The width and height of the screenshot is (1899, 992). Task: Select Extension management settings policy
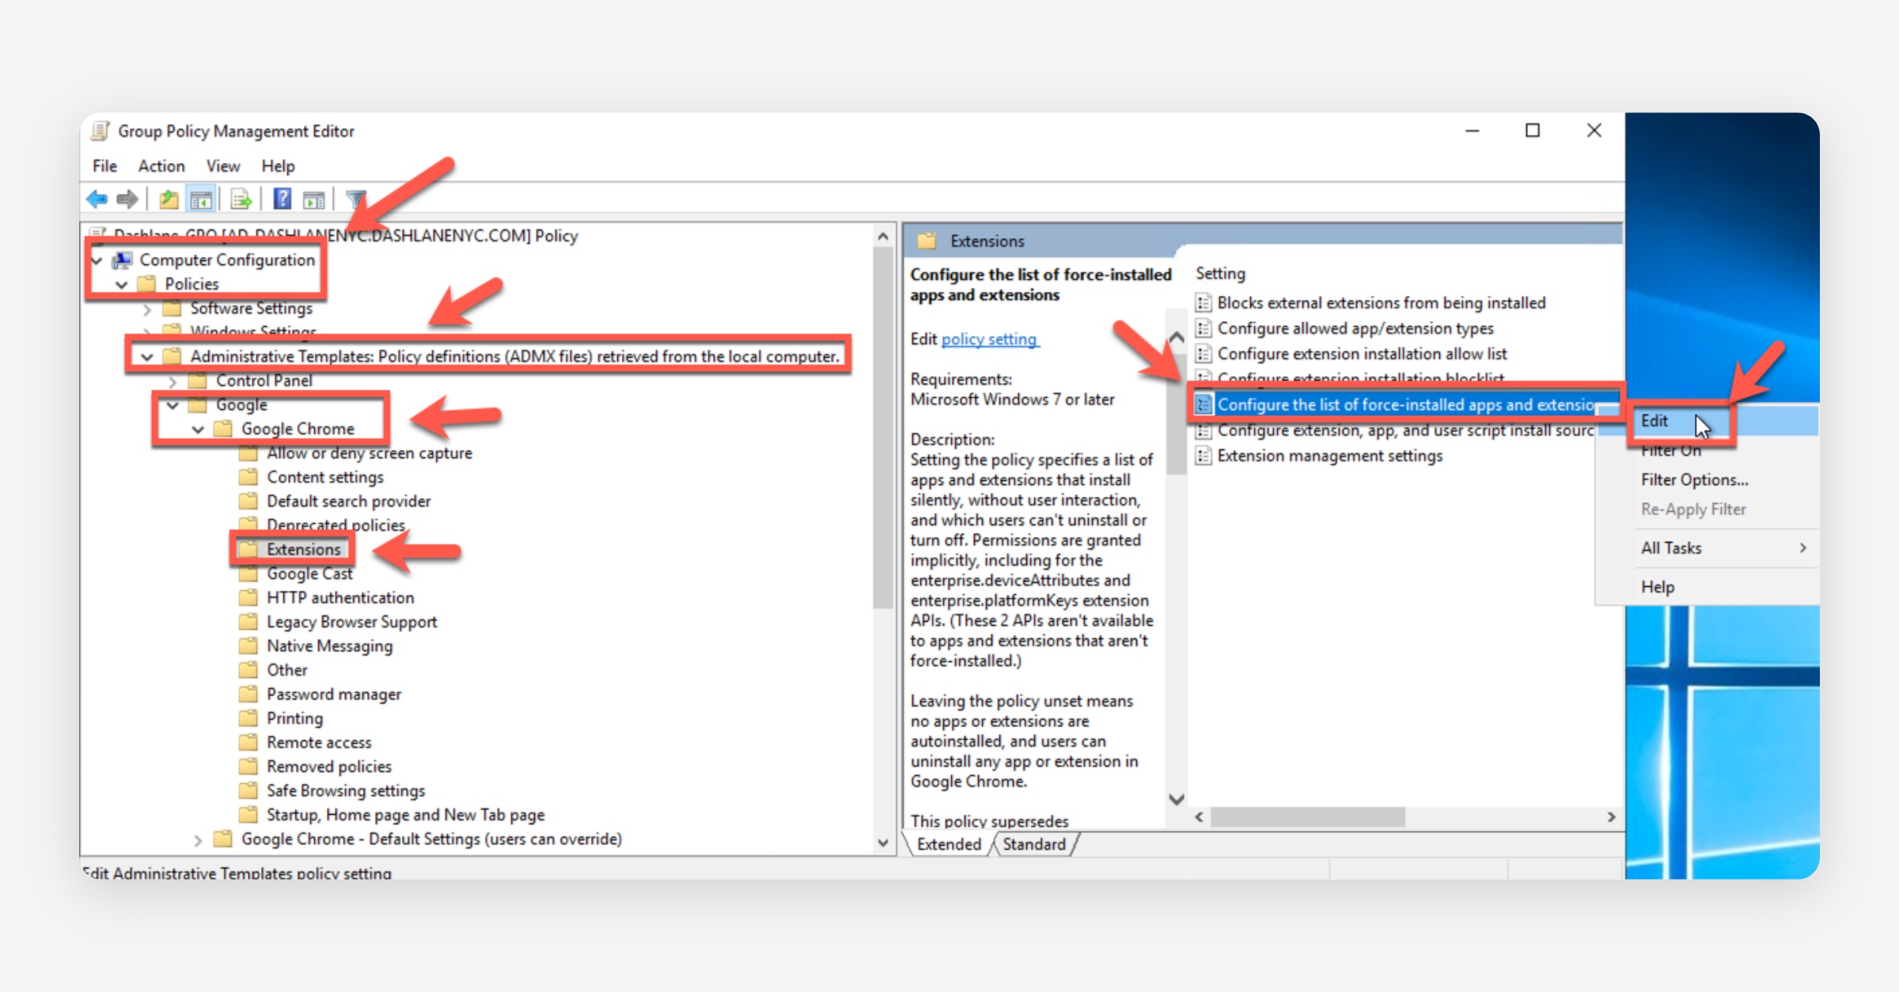click(x=1329, y=456)
